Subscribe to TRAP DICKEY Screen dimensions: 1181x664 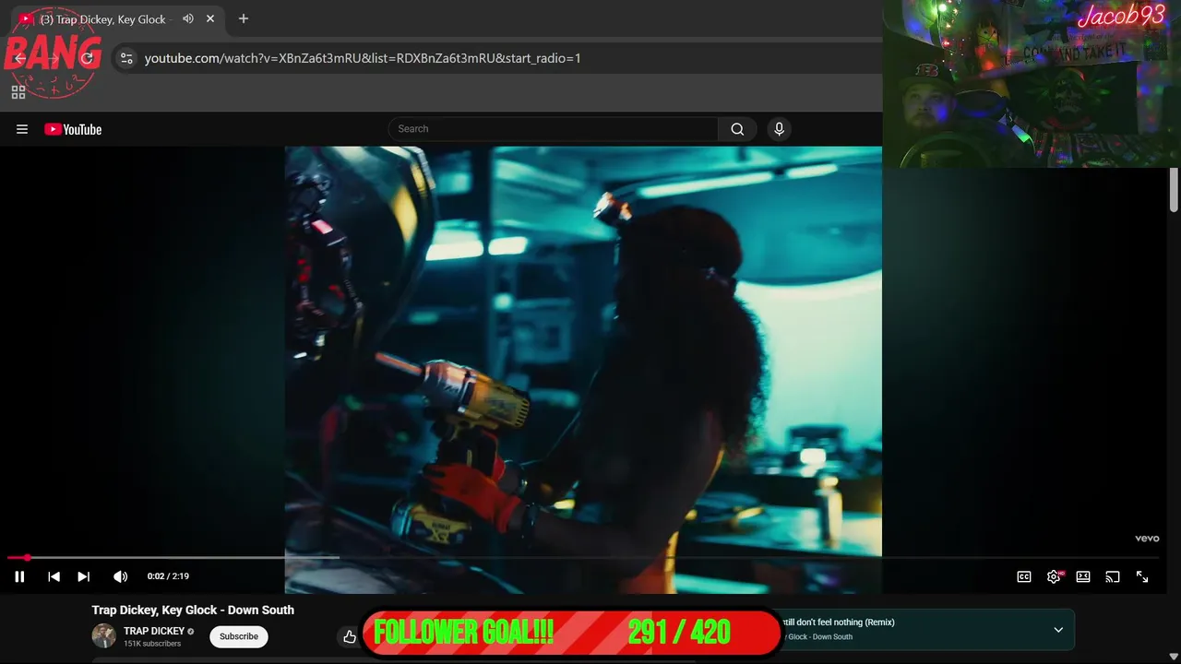(239, 636)
